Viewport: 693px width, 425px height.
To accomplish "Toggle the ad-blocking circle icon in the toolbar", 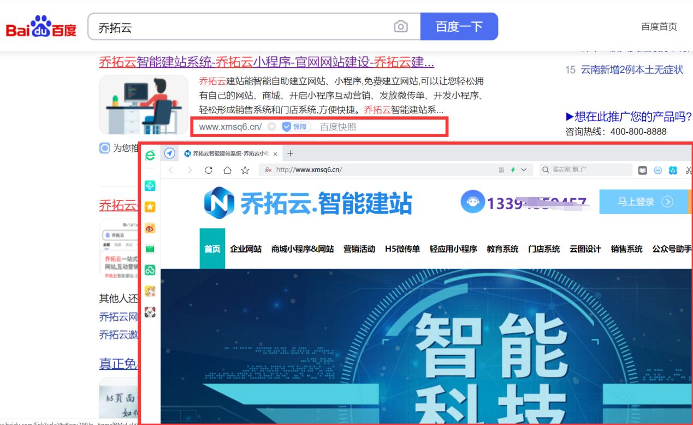I will point(657,170).
